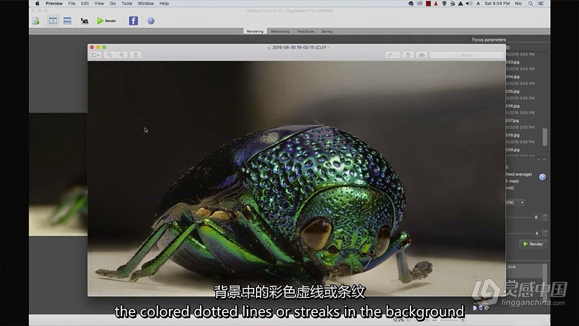Select the 034.jpg file in source list
Image resolution: width=579 pixels, height=326 pixels.
click(513, 77)
